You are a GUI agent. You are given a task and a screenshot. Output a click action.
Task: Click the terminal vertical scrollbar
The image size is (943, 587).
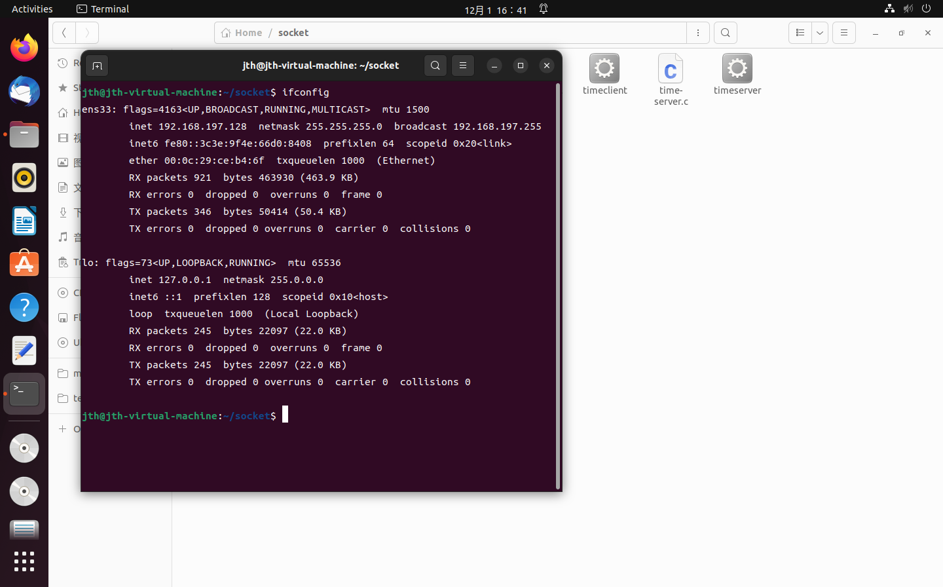(x=558, y=286)
